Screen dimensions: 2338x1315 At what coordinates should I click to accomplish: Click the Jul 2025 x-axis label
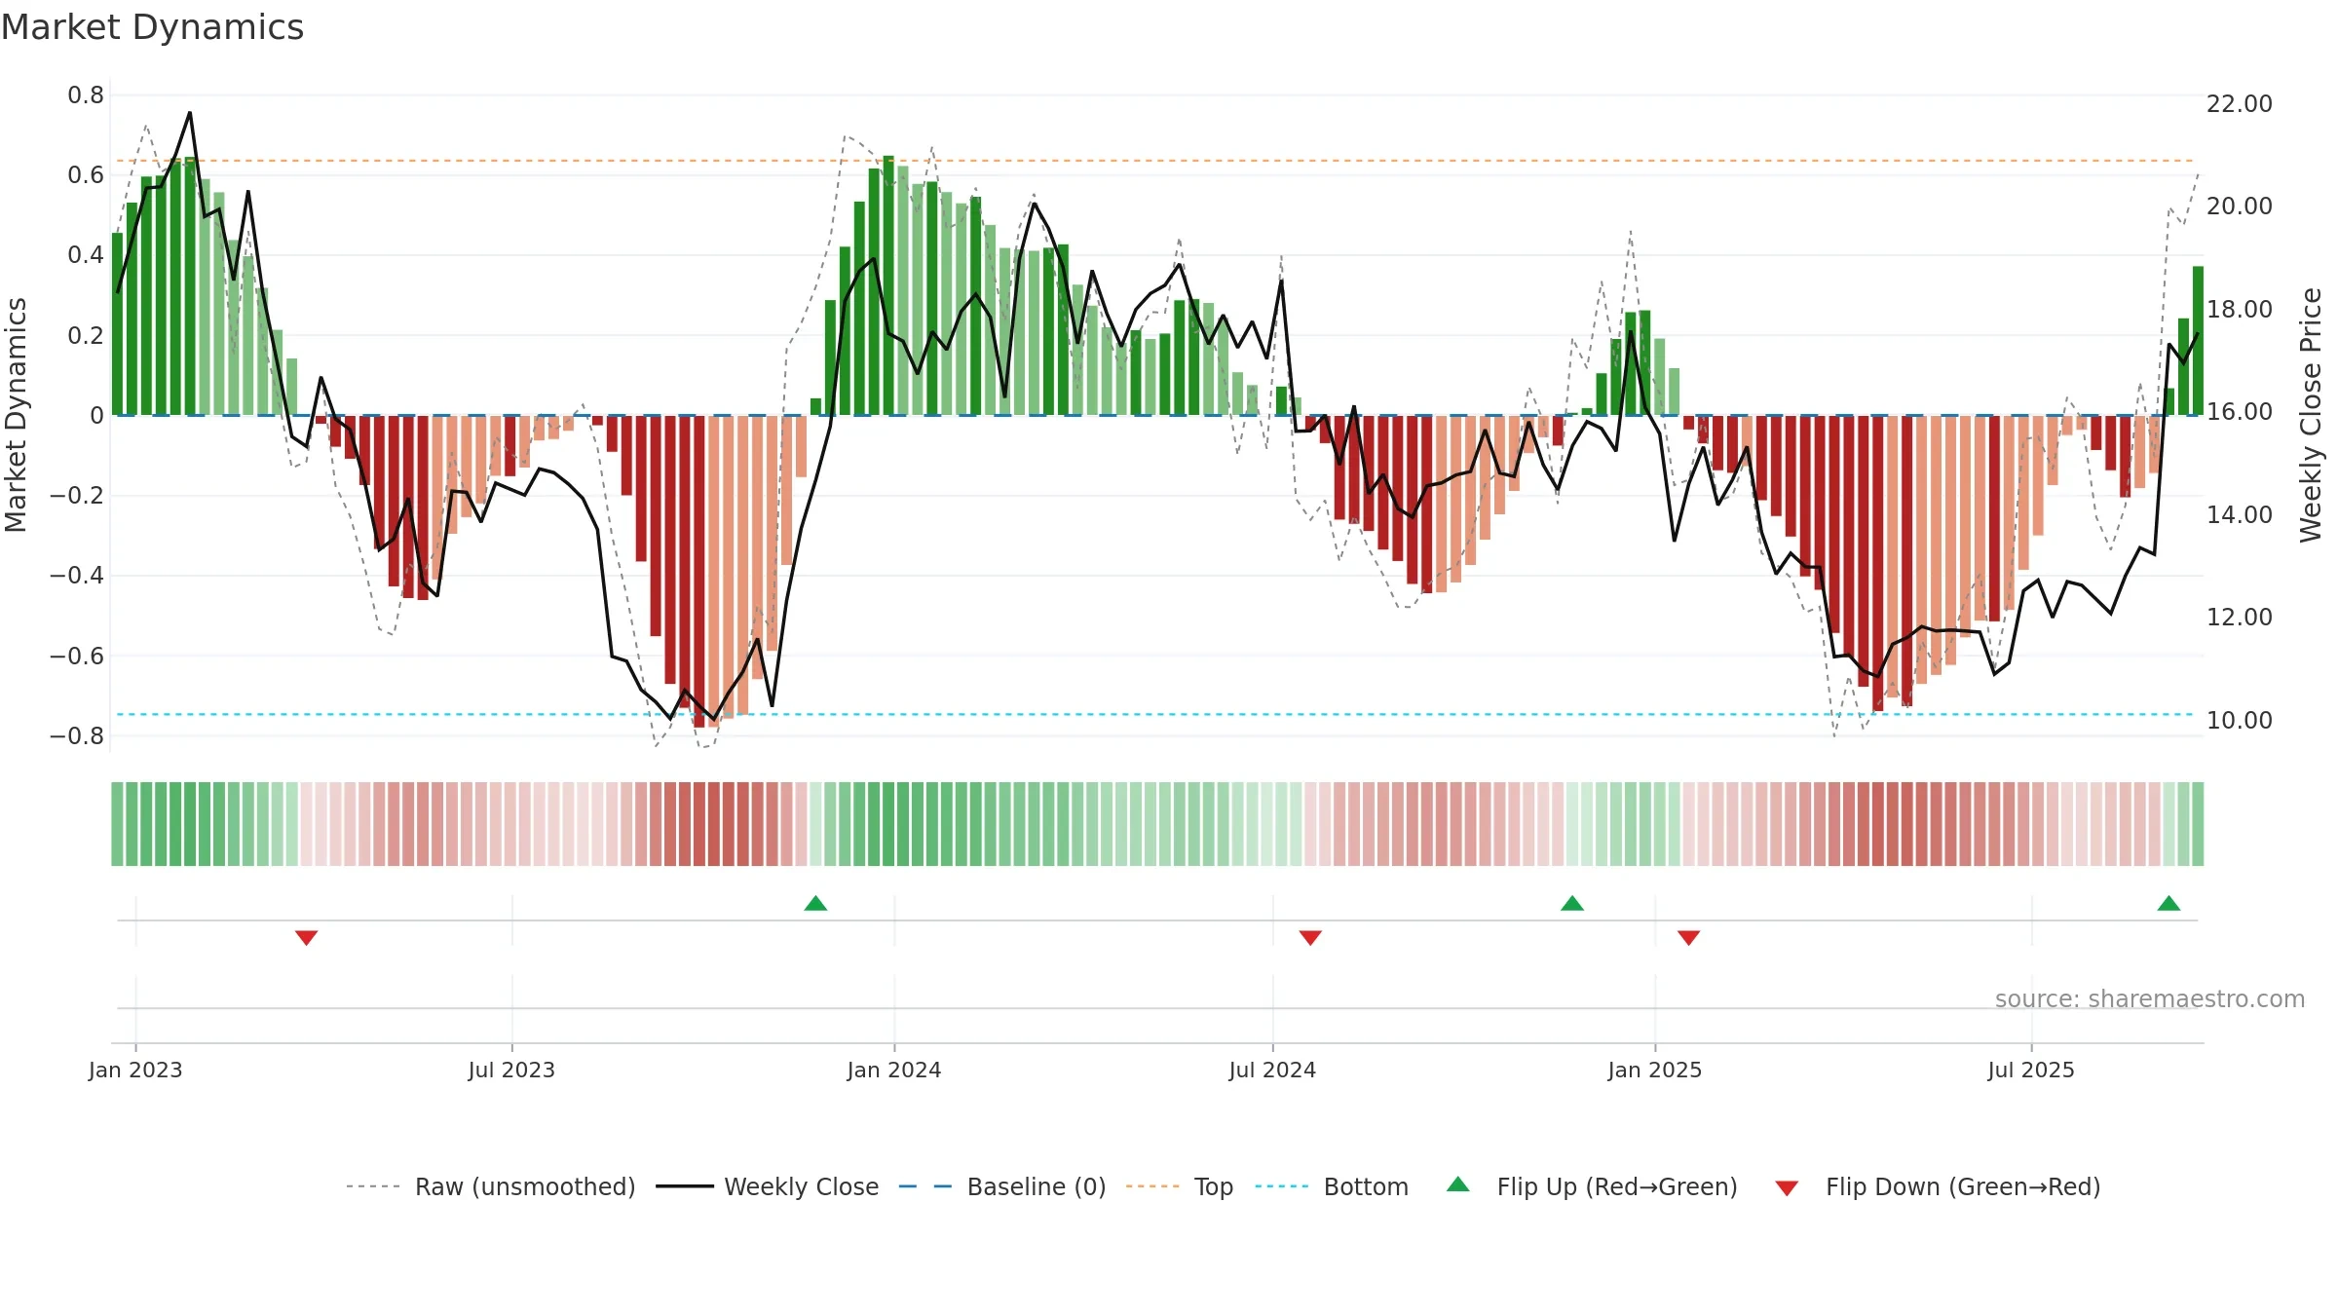(x=2031, y=1070)
